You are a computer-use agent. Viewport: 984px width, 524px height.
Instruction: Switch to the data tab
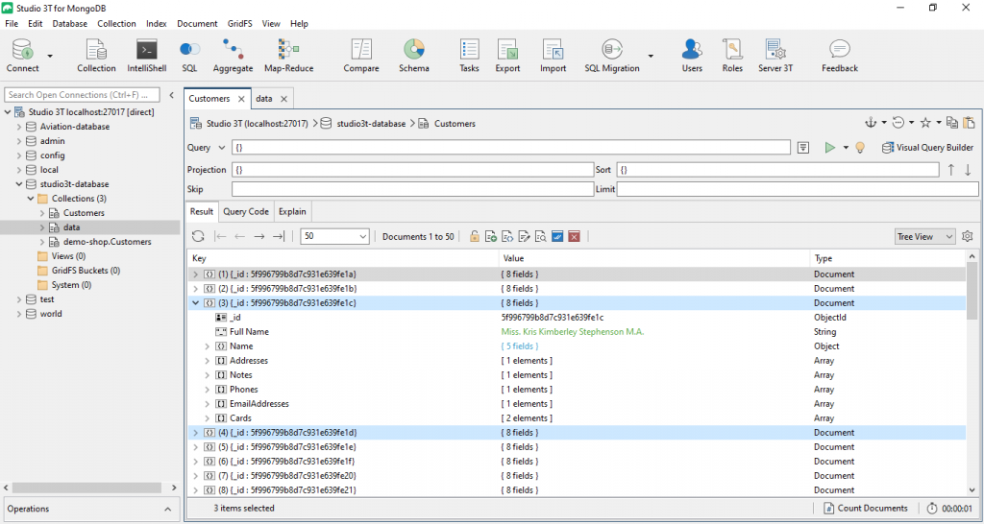coord(264,99)
